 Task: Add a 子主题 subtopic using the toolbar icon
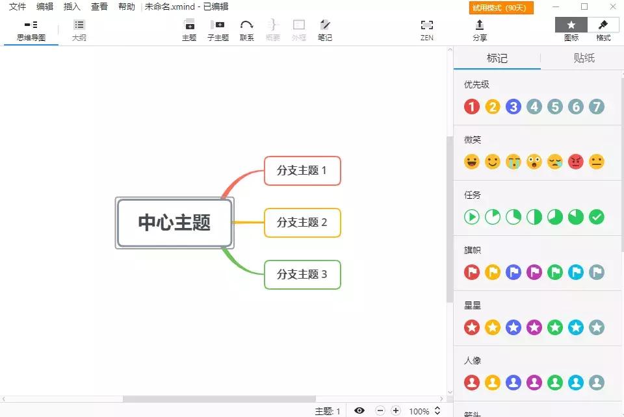[218, 29]
